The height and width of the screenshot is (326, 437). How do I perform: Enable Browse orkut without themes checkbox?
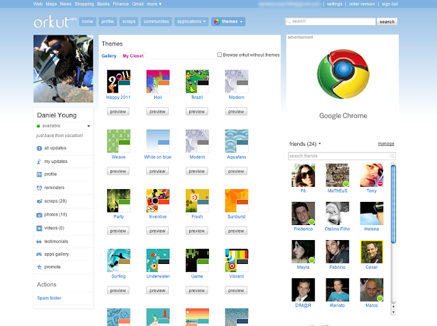(218, 55)
